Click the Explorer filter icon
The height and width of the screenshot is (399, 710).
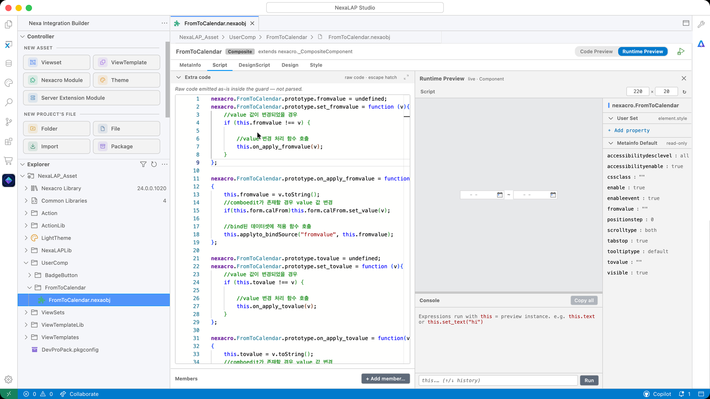point(143,164)
